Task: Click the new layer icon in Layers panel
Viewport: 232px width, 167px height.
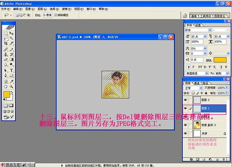Action: point(217,159)
